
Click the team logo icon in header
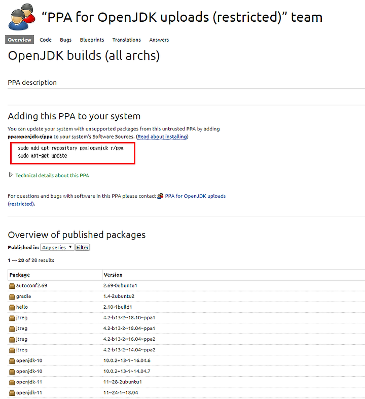coord(22,17)
